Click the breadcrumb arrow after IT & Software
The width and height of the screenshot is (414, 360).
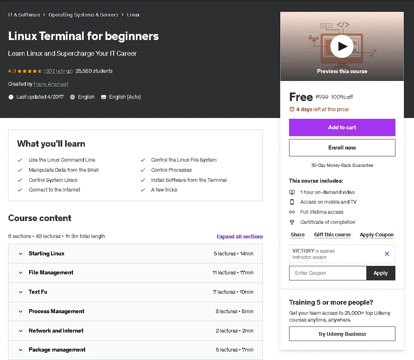pyautogui.click(x=44, y=15)
